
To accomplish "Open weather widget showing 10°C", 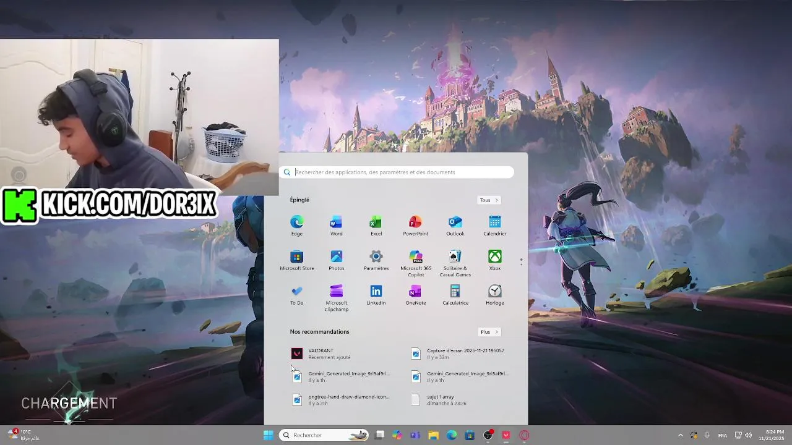I will click(24, 435).
